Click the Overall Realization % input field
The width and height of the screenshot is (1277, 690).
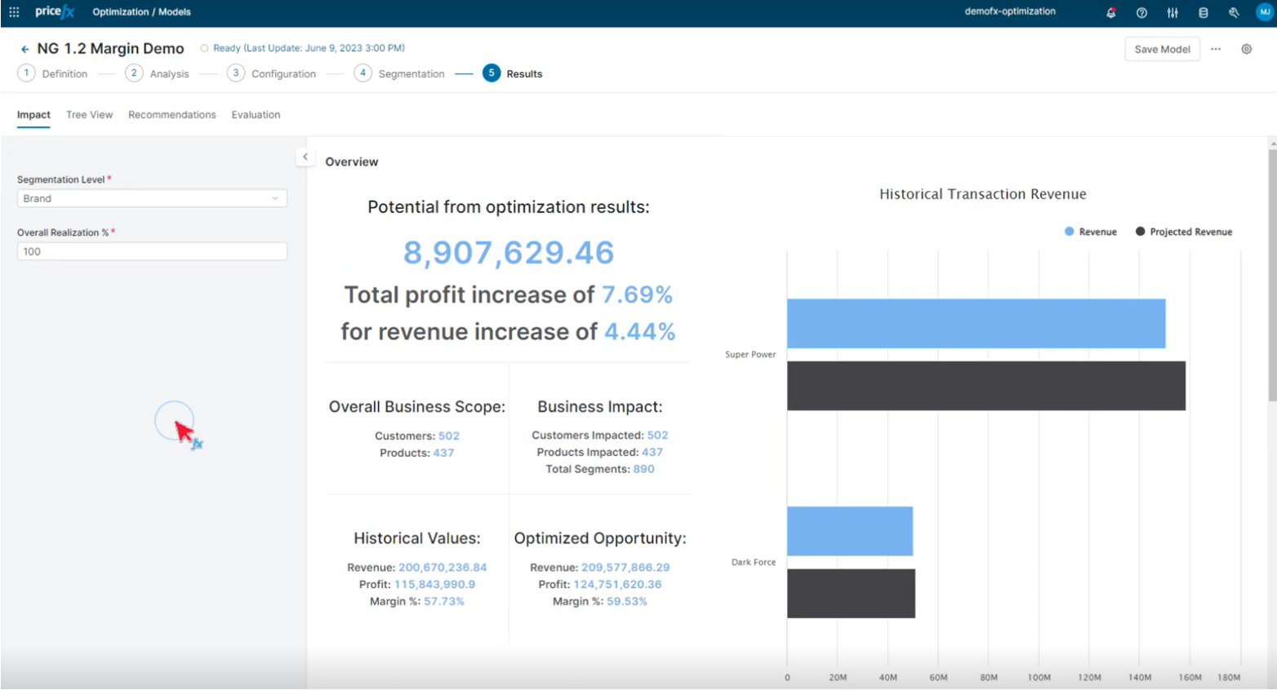(152, 251)
